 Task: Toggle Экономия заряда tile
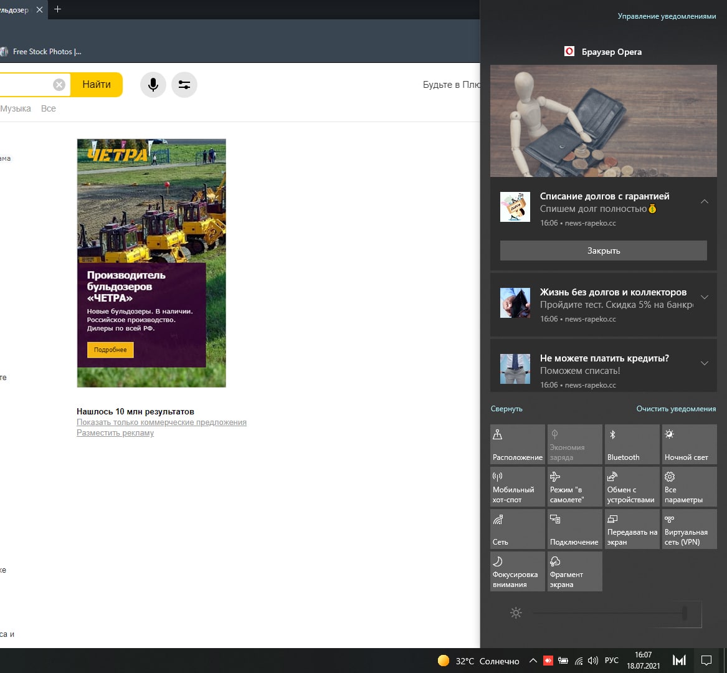pos(574,444)
